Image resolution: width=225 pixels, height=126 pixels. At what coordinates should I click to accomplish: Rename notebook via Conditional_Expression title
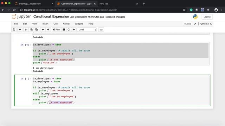point(51,16)
